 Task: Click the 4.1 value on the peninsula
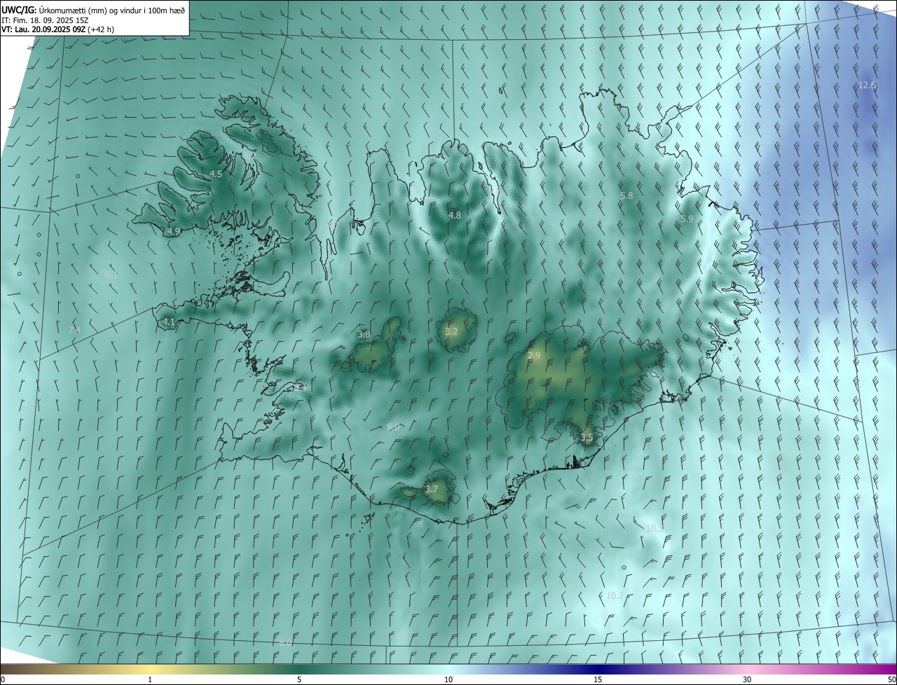(169, 322)
